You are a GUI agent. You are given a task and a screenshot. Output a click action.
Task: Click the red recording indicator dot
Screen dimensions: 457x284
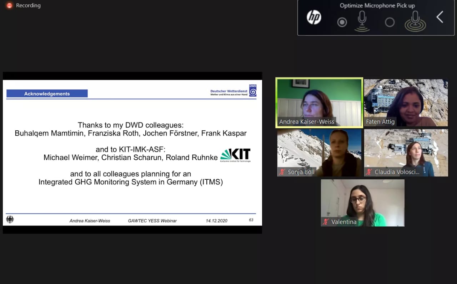9,6
